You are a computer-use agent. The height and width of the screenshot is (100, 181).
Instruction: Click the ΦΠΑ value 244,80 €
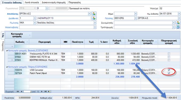pos(90,98)
